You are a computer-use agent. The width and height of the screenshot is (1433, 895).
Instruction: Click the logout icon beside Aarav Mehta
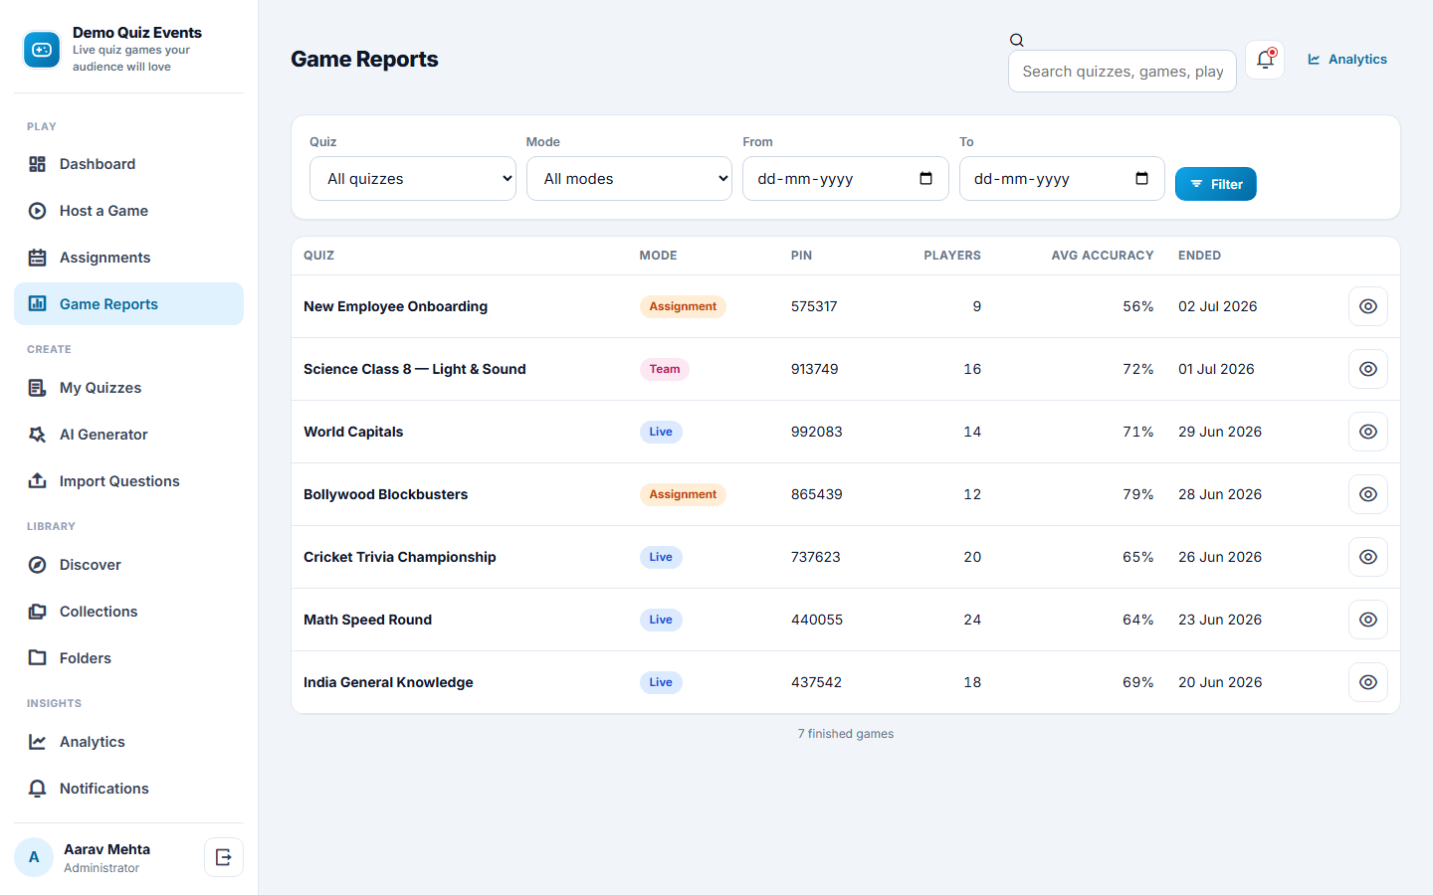coord(224,857)
